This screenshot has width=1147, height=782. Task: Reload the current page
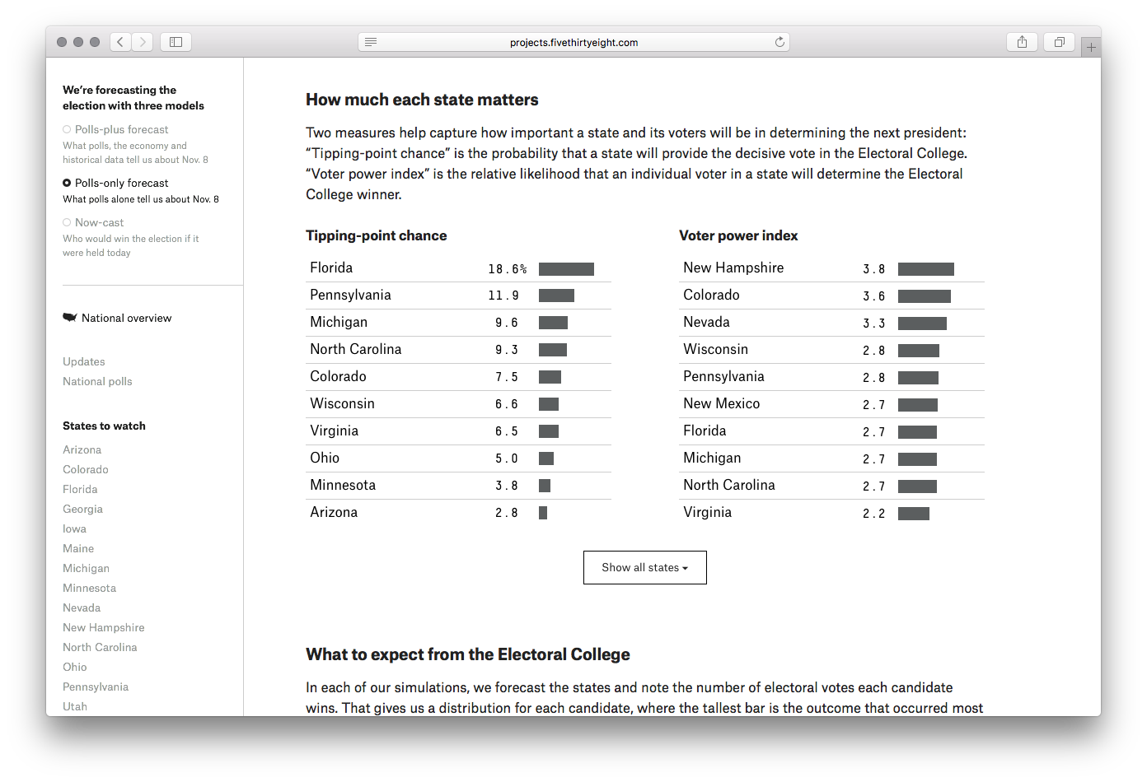(x=779, y=41)
